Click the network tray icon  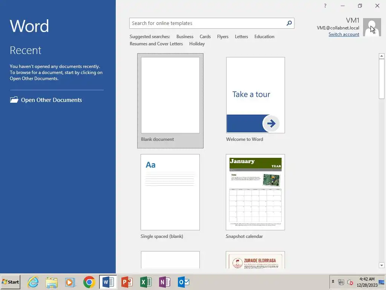[x=341, y=282]
